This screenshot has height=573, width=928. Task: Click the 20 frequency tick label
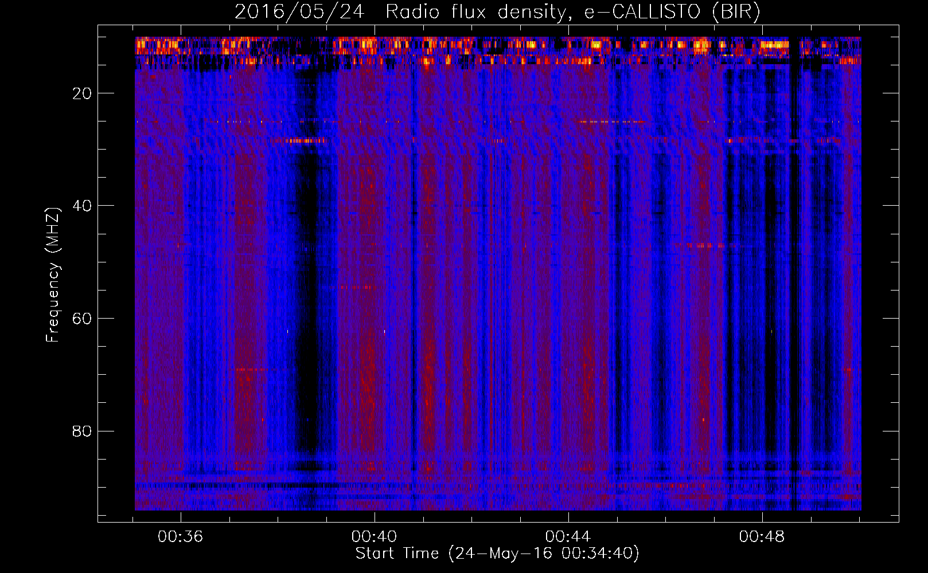(x=82, y=93)
